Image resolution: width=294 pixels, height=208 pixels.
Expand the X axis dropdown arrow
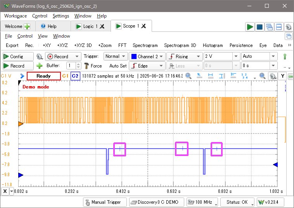pyautogui.click(x=11, y=191)
